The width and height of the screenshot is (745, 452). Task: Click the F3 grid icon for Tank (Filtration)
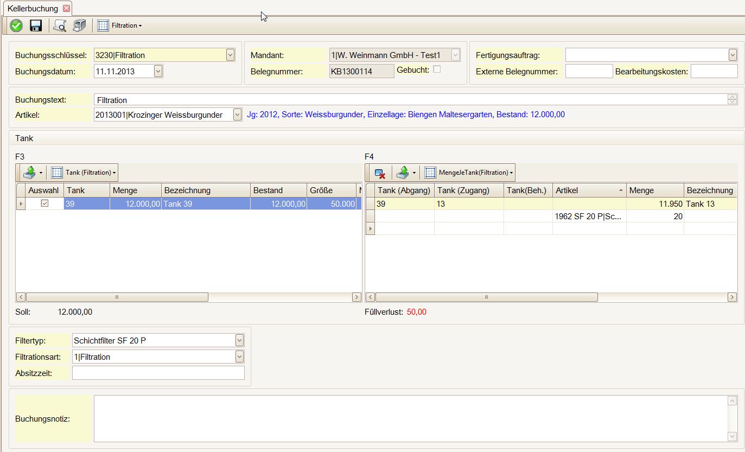point(57,173)
